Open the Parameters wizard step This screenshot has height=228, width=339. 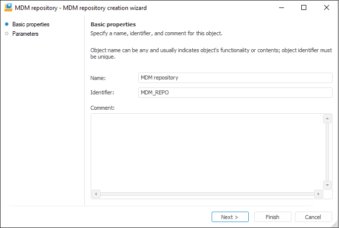tap(25, 34)
